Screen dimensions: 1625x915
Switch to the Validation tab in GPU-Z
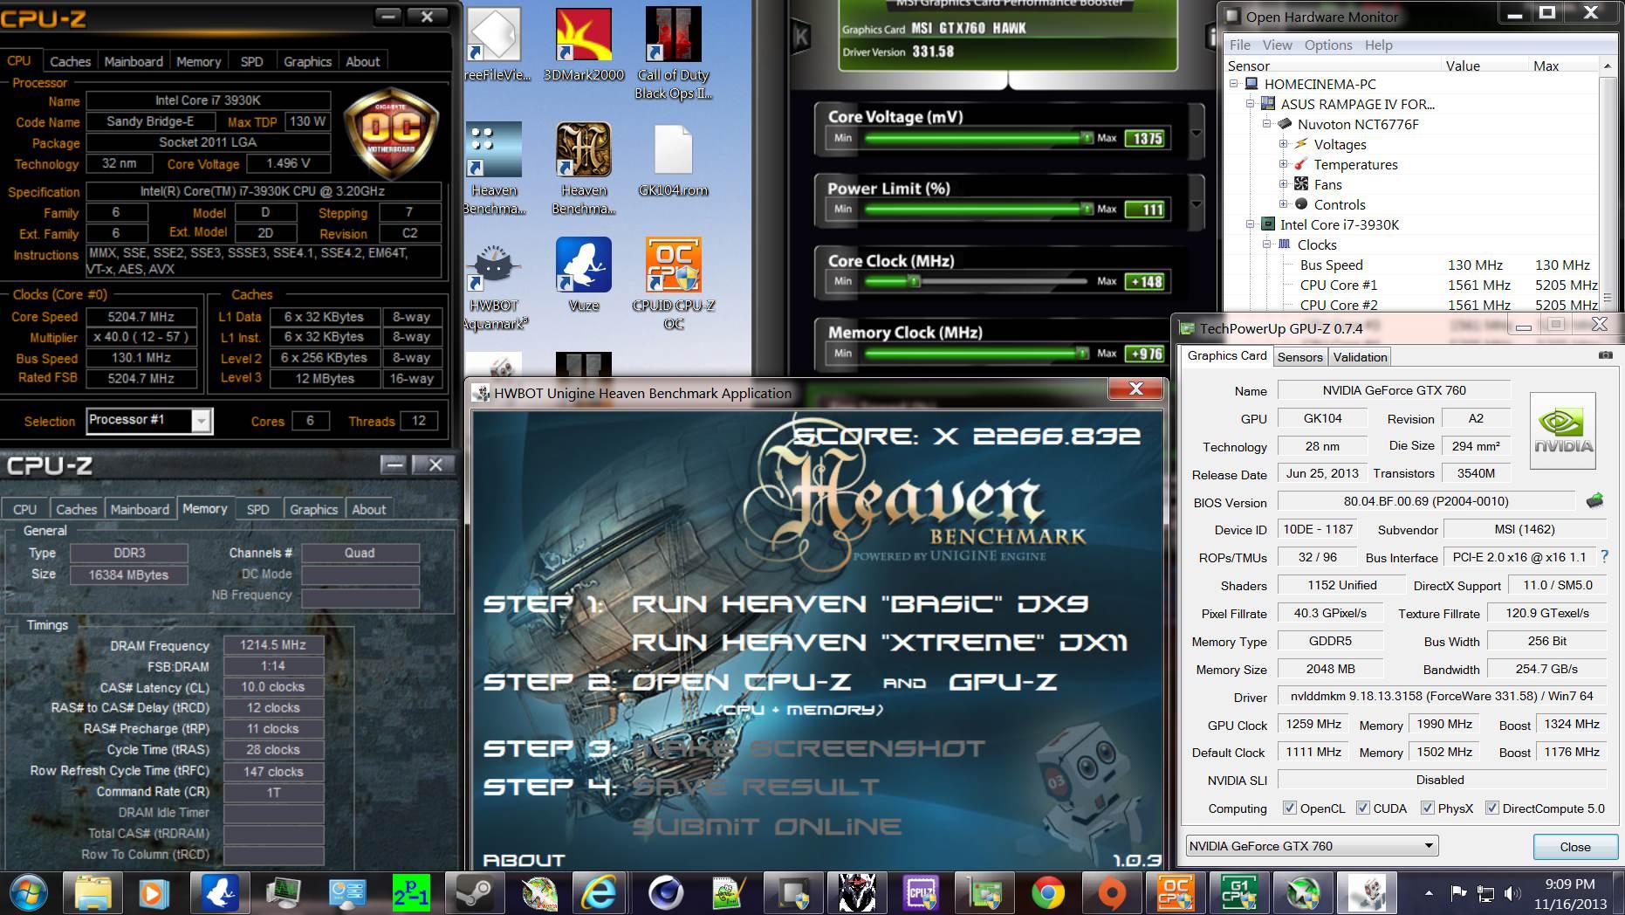pyautogui.click(x=1360, y=356)
